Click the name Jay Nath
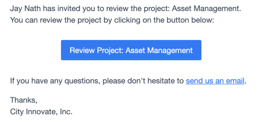 [x=26, y=9]
